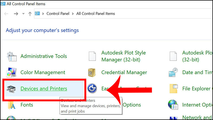Open the Administrative Tools icon
The height and width of the screenshot is (120, 213).
coord(12,57)
